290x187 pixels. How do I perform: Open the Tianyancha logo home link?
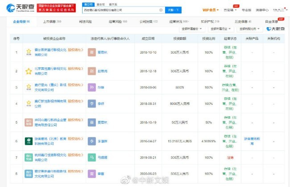[21, 8]
